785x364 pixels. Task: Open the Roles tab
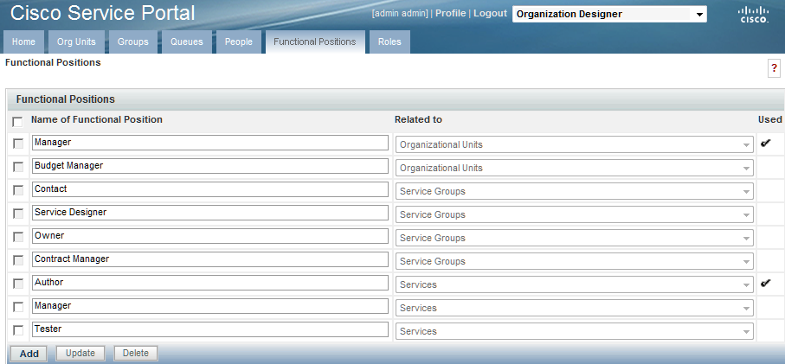coord(389,42)
